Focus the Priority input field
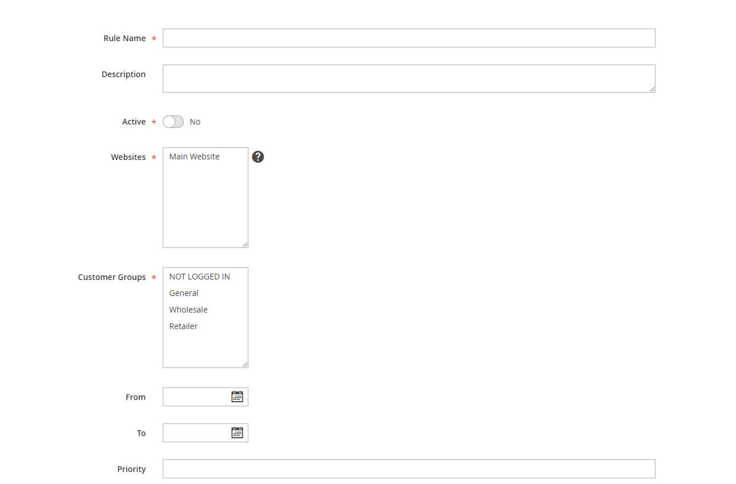 tap(408, 469)
